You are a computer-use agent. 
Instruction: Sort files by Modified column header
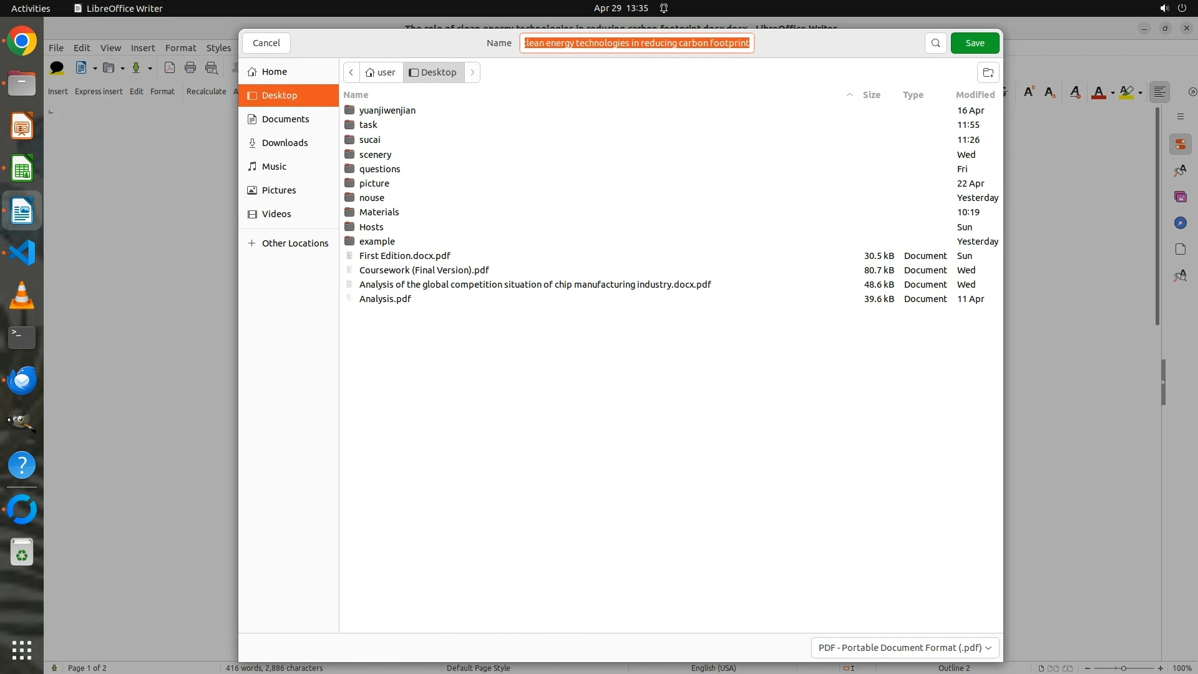(x=975, y=95)
